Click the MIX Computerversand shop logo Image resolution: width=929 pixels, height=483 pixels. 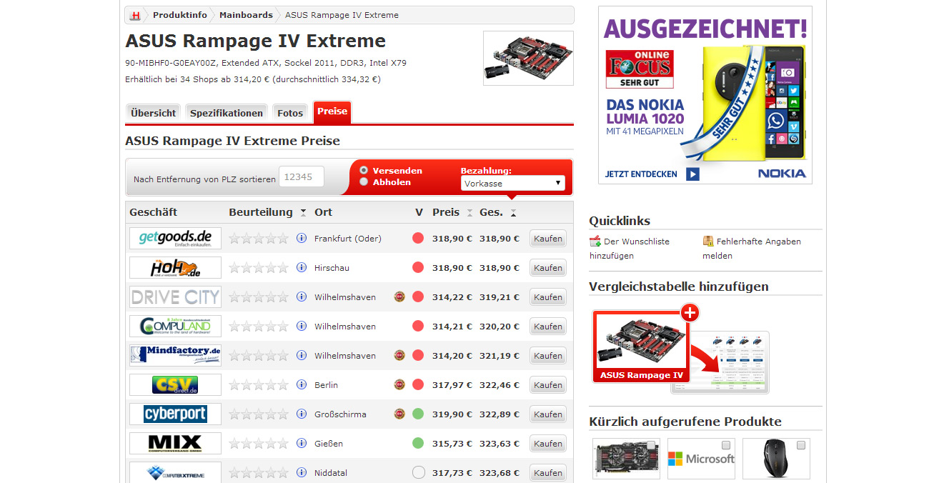(175, 443)
